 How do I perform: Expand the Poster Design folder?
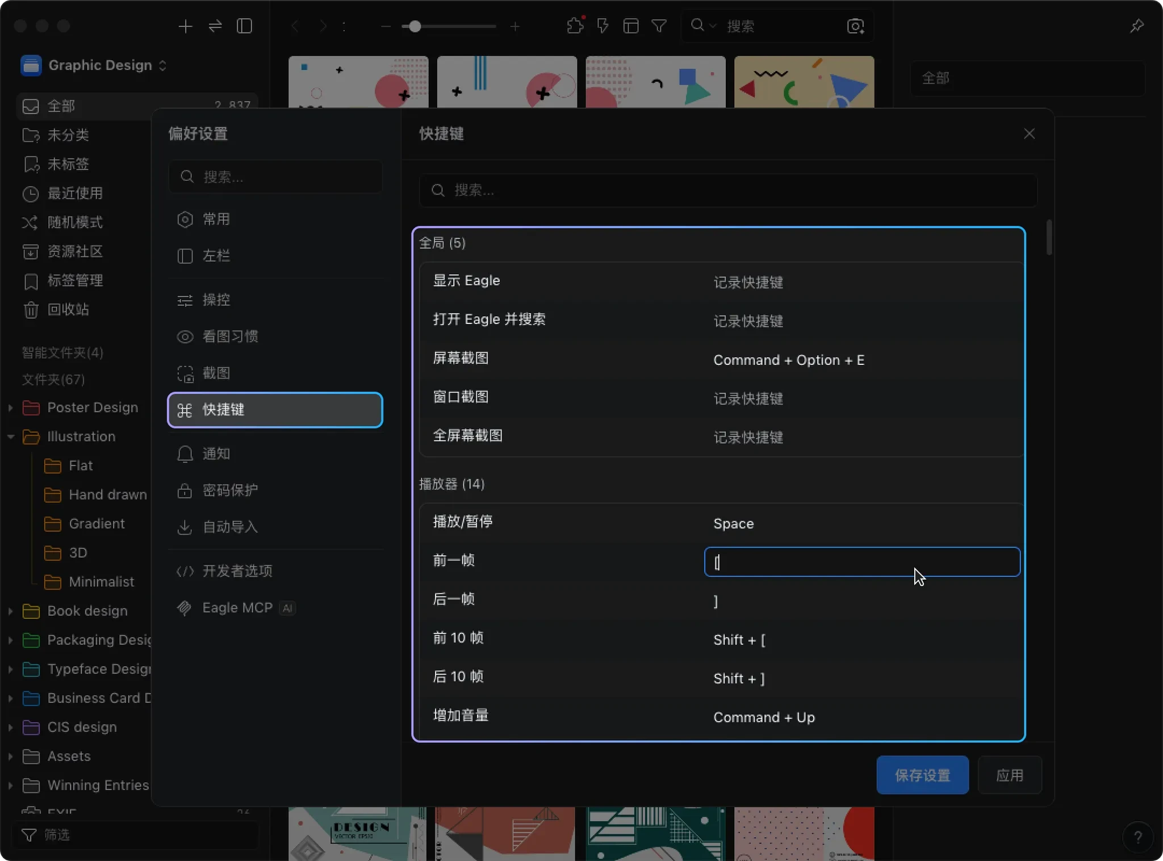pos(10,408)
